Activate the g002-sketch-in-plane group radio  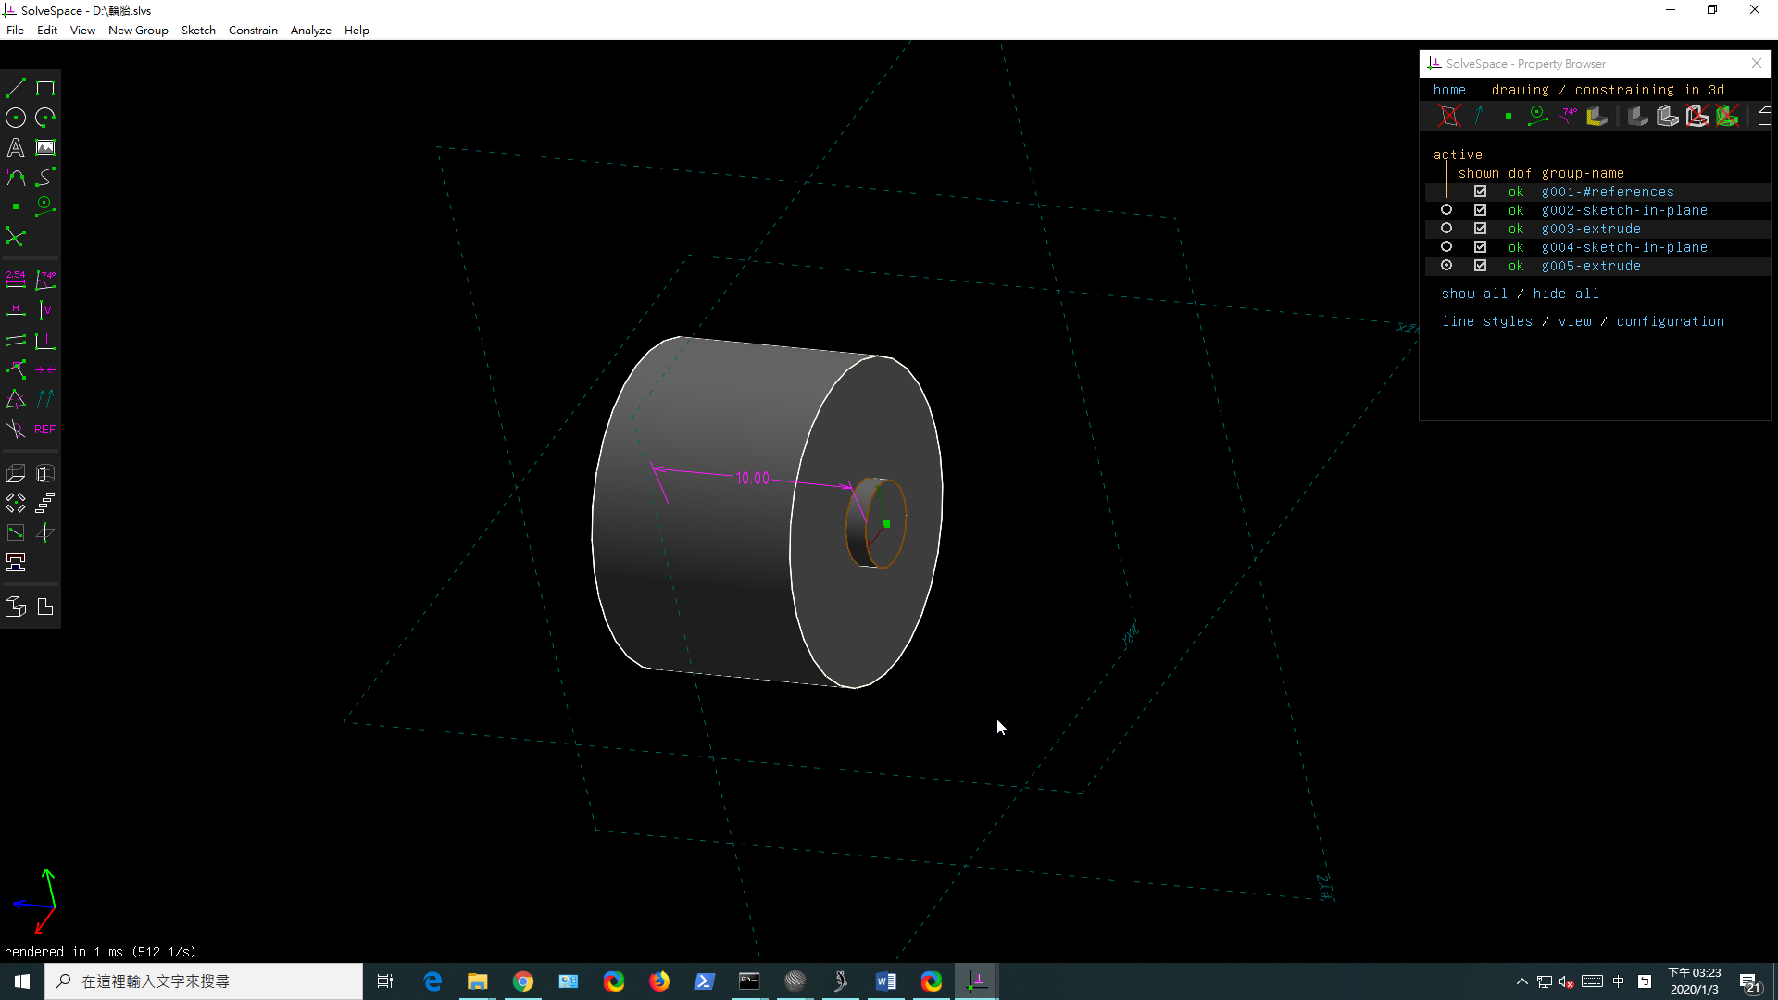pyautogui.click(x=1446, y=210)
